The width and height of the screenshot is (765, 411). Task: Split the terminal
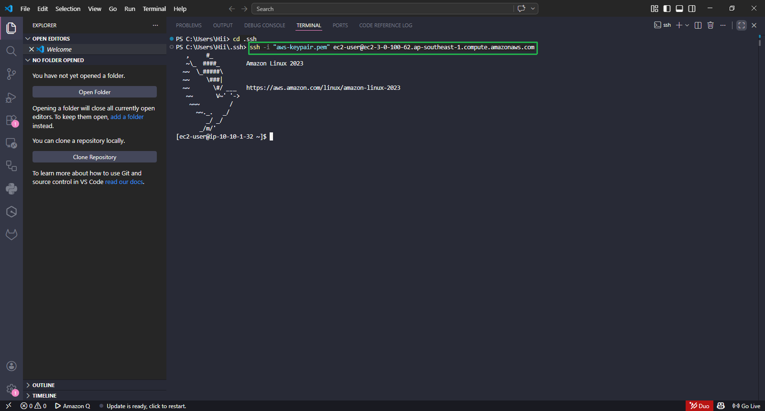(698, 25)
